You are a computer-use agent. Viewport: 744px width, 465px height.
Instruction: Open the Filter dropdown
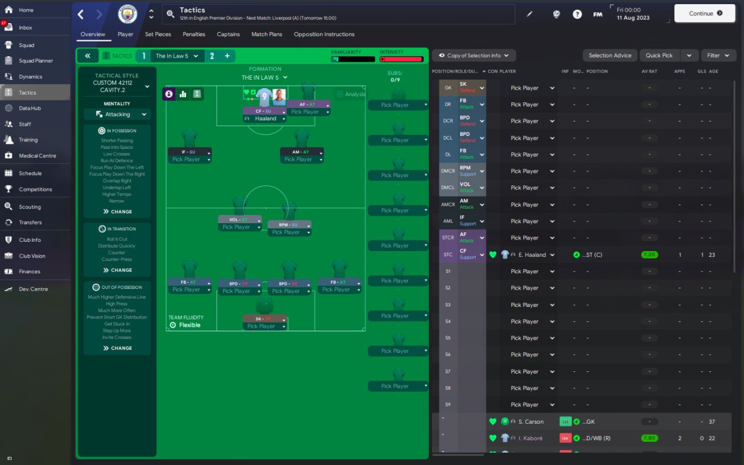coord(718,55)
